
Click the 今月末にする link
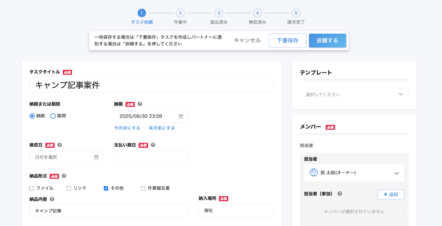tap(127, 128)
